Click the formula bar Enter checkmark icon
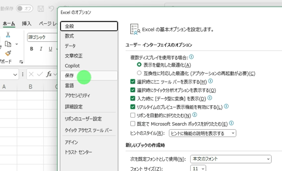Image resolution: width=282 pixels, height=171 pixels. [40, 74]
